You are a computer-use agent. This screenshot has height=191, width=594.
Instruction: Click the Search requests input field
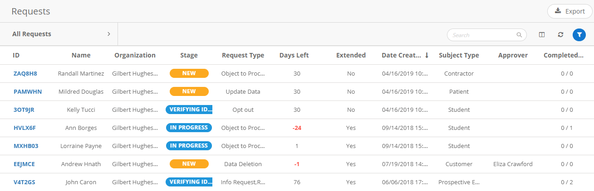click(487, 35)
